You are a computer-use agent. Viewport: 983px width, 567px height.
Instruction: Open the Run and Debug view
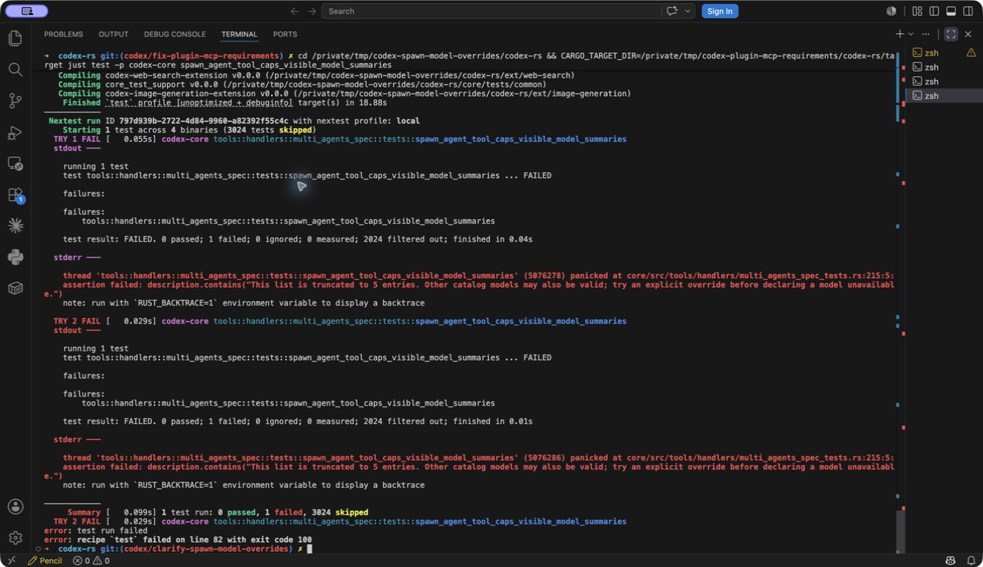(x=15, y=133)
